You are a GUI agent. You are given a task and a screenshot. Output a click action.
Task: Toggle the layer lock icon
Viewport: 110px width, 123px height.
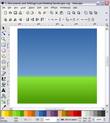coord(42,119)
